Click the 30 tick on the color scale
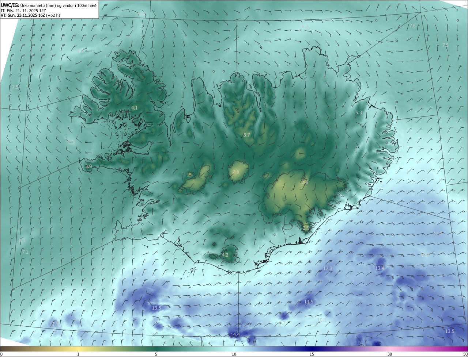Image resolution: width=468 pixels, height=357 pixels. (x=390, y=354)
